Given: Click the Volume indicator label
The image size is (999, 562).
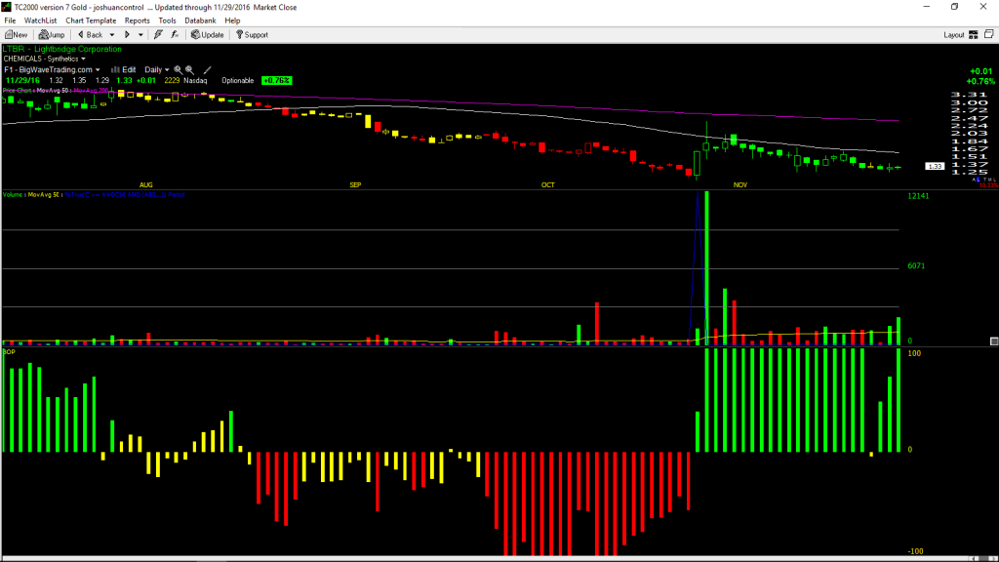Looking at the screenshot, I should (x=13, y=194).
